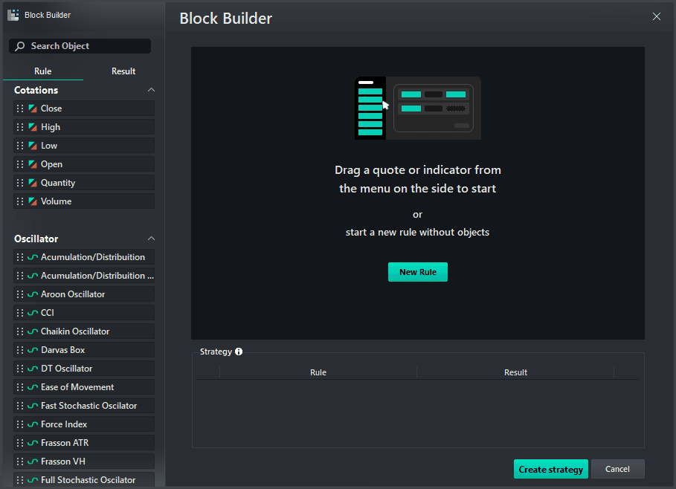Image resolution: width=676 pixels, height=489 pixels.
Task: Select the first Acumulation/Distribuition indicator
Action: (x=84, y=257)
